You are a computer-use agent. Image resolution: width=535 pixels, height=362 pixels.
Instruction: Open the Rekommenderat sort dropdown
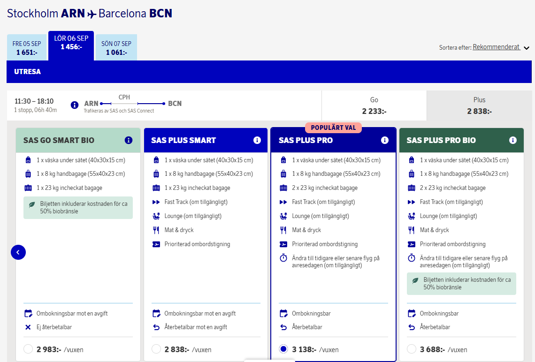tap(496, 47)
